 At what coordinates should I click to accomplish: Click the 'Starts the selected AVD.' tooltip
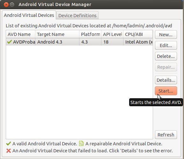coord(156,102)
